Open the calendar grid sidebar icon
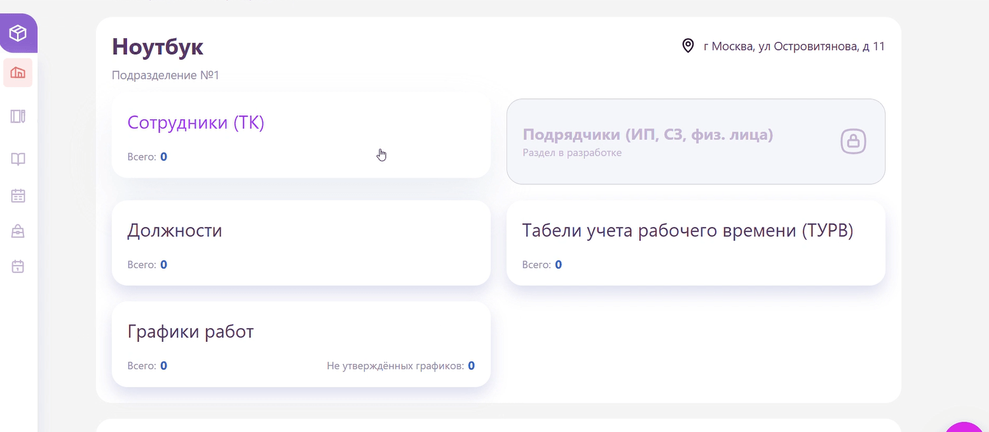Image resolution: width=989 pixels, height=432 pixels. [18, 196]
